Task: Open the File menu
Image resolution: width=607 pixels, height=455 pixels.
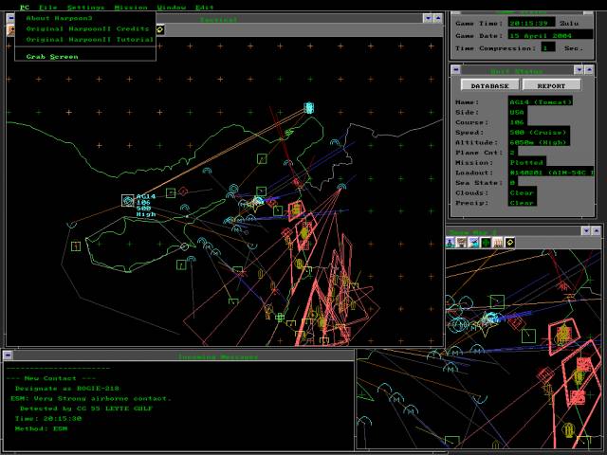Action: pos(48,8)
